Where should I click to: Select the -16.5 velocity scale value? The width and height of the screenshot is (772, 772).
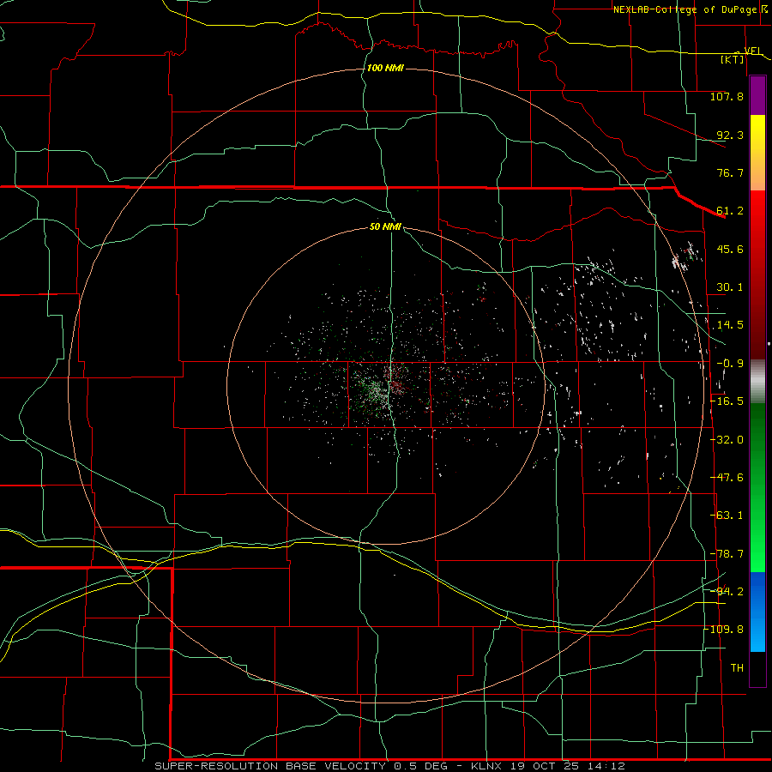(x=727, y=401)
